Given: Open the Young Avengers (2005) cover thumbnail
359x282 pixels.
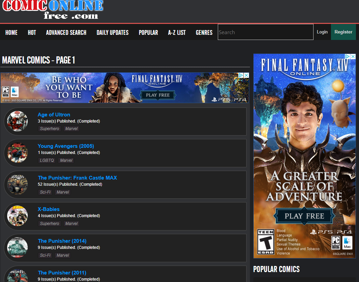Looking at the screenshot, I should click(x=17, y=153).
